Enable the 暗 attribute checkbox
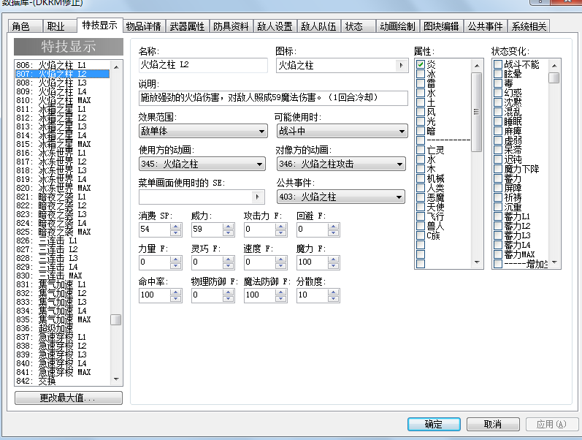582x440 pixels. click(x=421, y=131)
